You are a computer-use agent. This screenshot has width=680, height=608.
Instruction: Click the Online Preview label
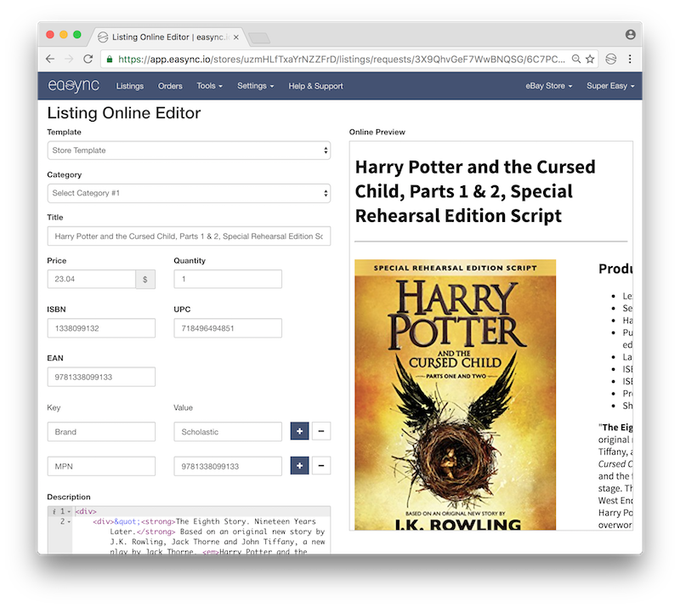[x=377, y=132]
